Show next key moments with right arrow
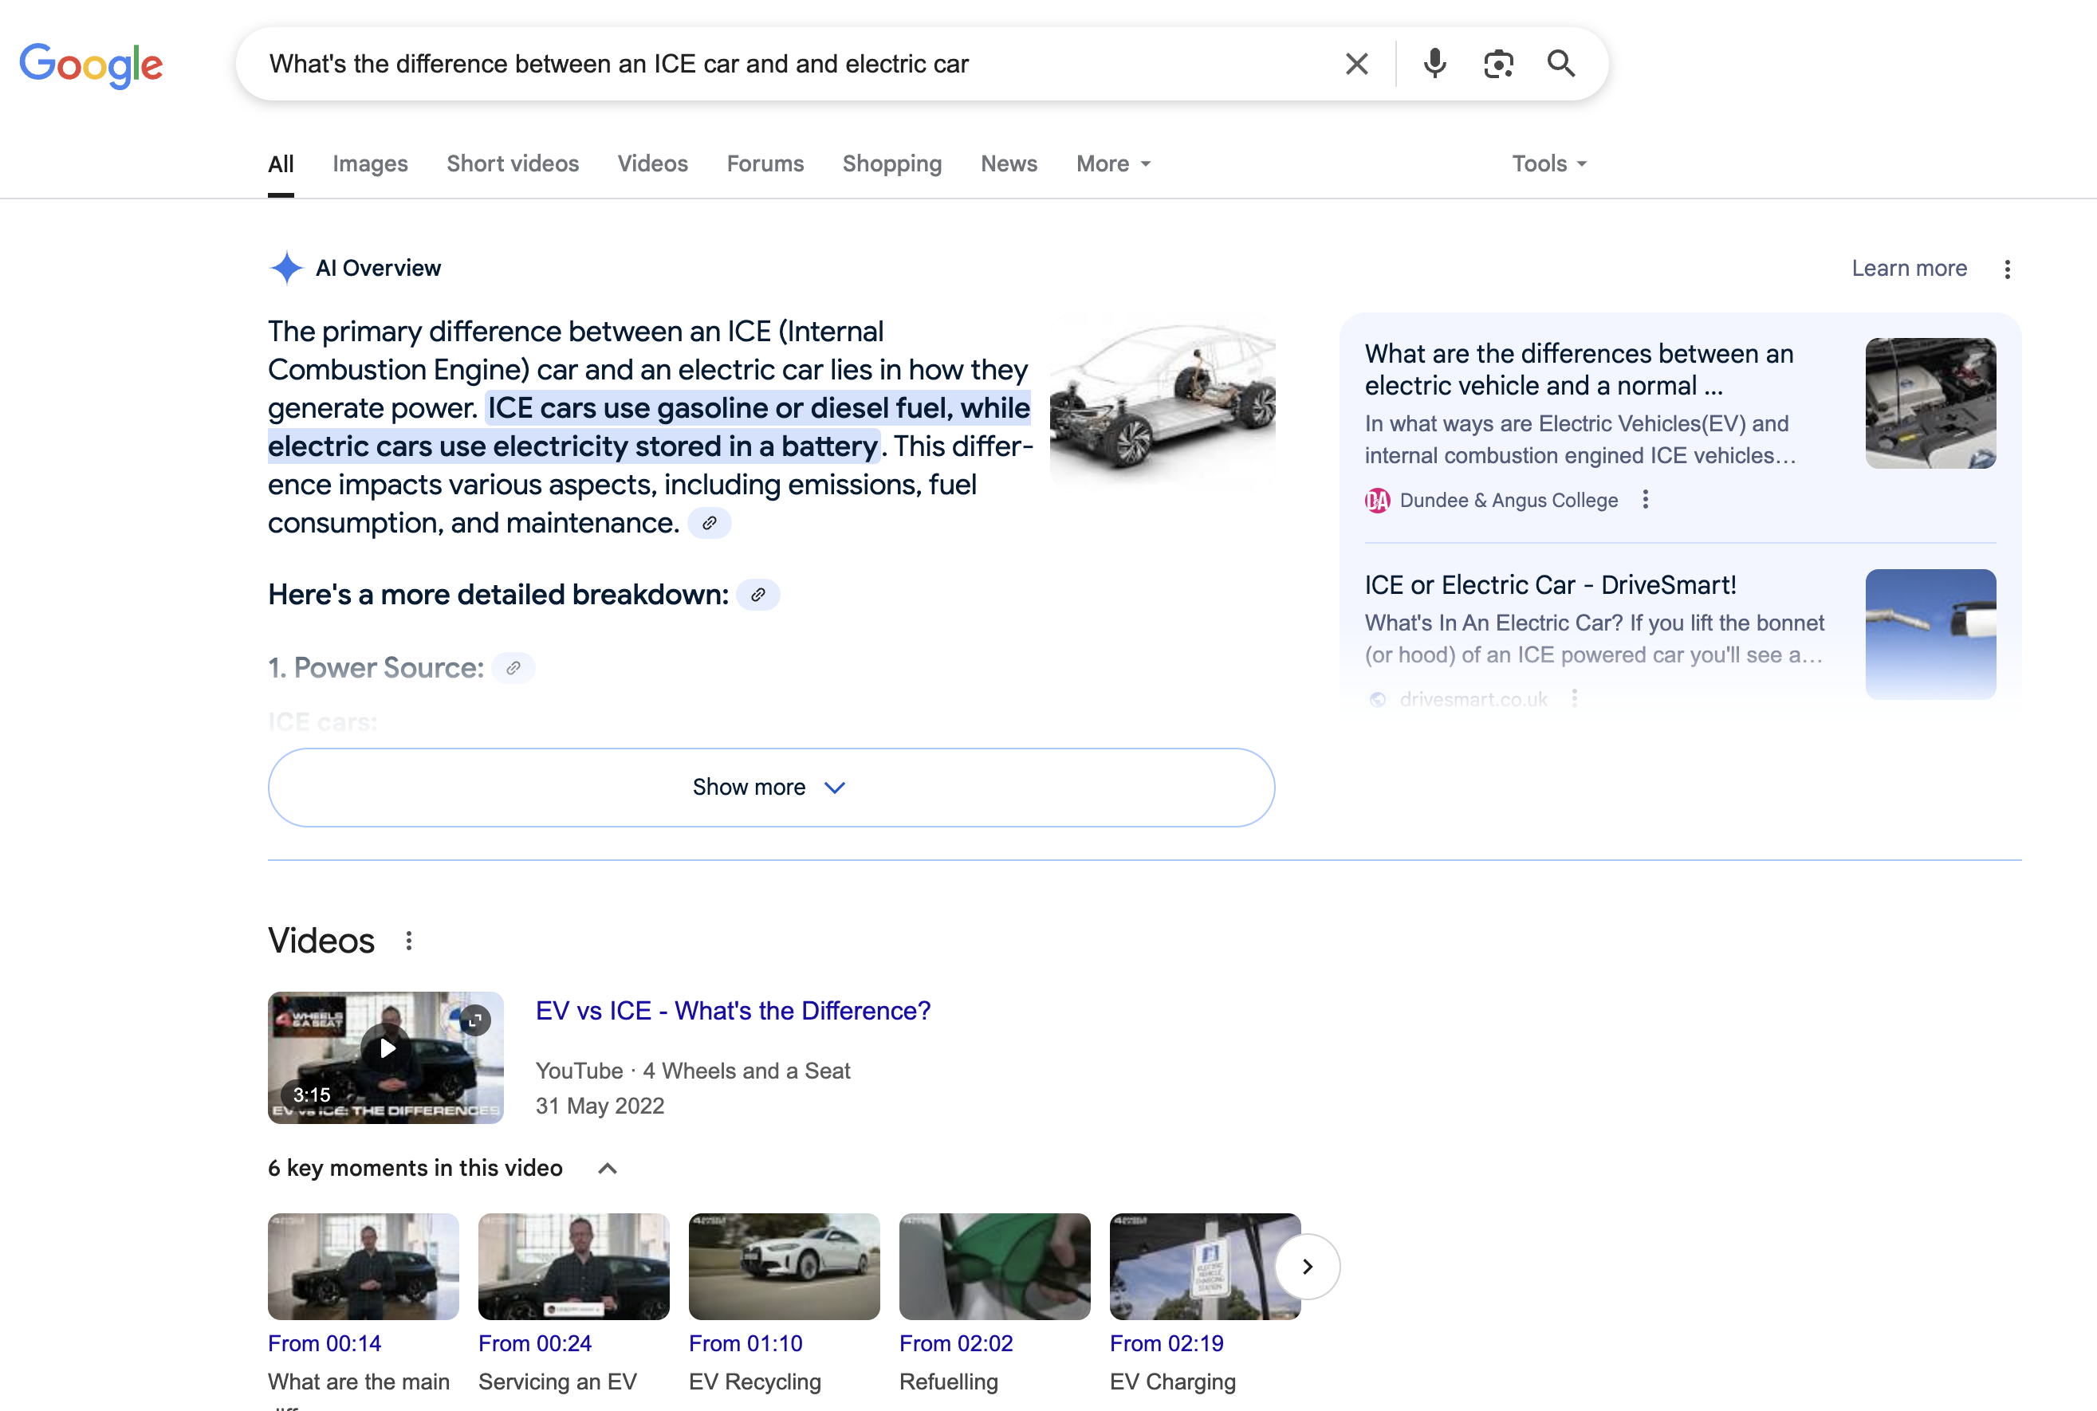 click(1307, 1266)
